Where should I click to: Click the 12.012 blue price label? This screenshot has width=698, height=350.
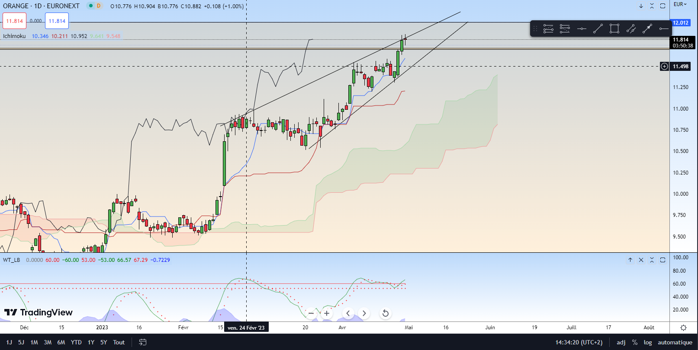pos(681,22)
